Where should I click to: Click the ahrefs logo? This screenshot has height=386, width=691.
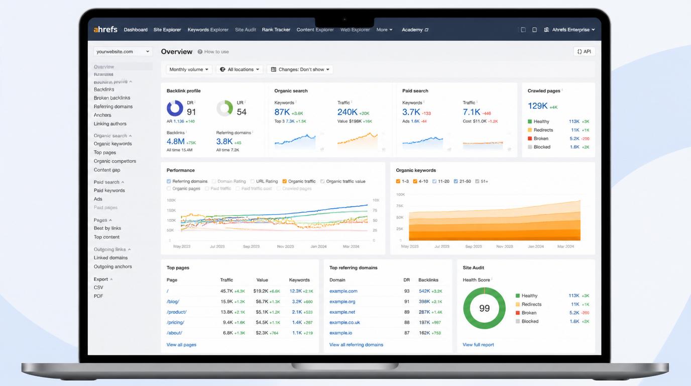click(105, 29)
